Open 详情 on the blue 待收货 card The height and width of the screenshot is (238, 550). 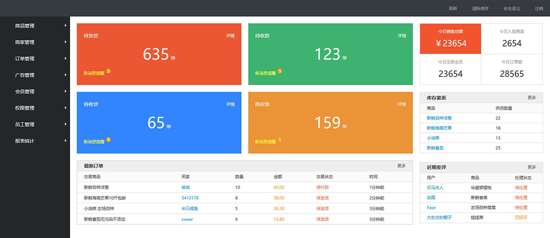coord(230,104)
